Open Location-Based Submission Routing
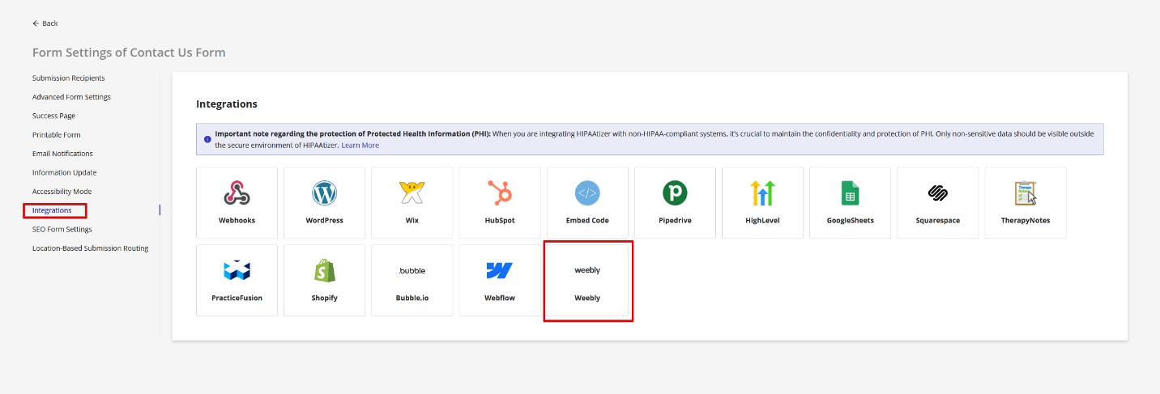The height and width of the screenshot is (394, 1160). point(90,248)
